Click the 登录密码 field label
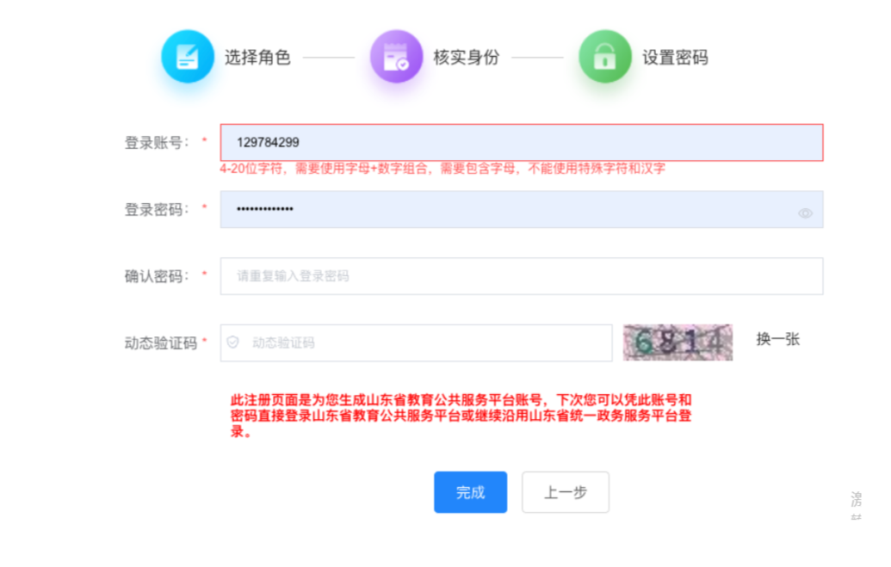This screenshot has height=567, width=891. [x=157, y=209]
